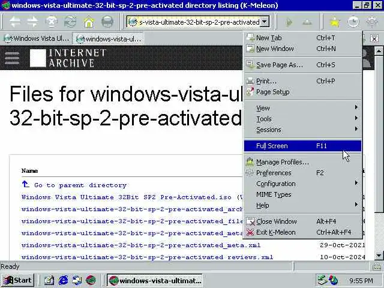Click the Print toolbar icon
Image resolution: width=384 pixels, height=288 pixels.
pos(107,22)
